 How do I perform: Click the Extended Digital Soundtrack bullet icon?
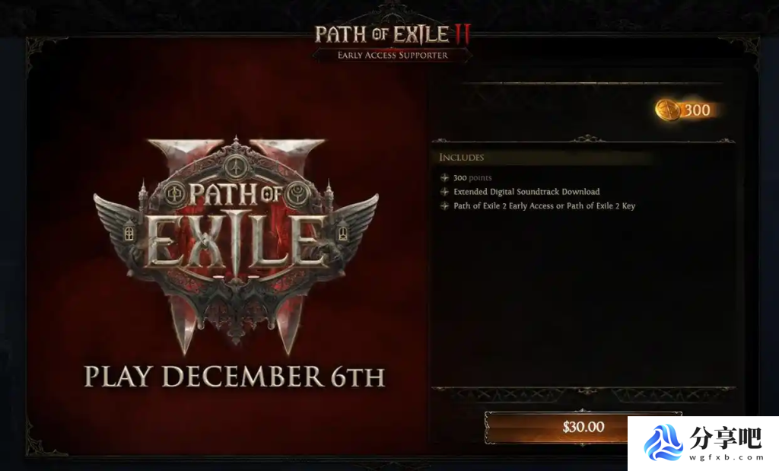point(444,191)
